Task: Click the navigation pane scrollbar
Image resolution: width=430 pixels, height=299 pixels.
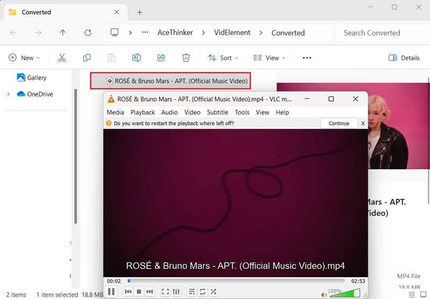Action: coord(75,156)
